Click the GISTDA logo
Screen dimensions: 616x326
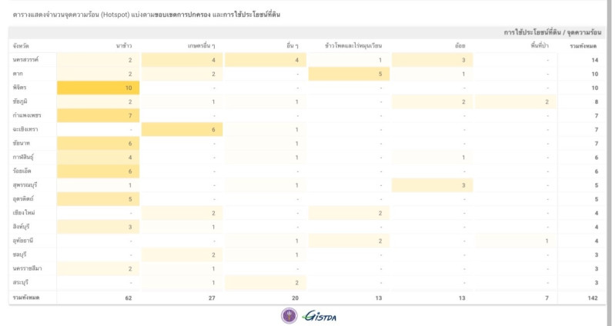(320, 316)
